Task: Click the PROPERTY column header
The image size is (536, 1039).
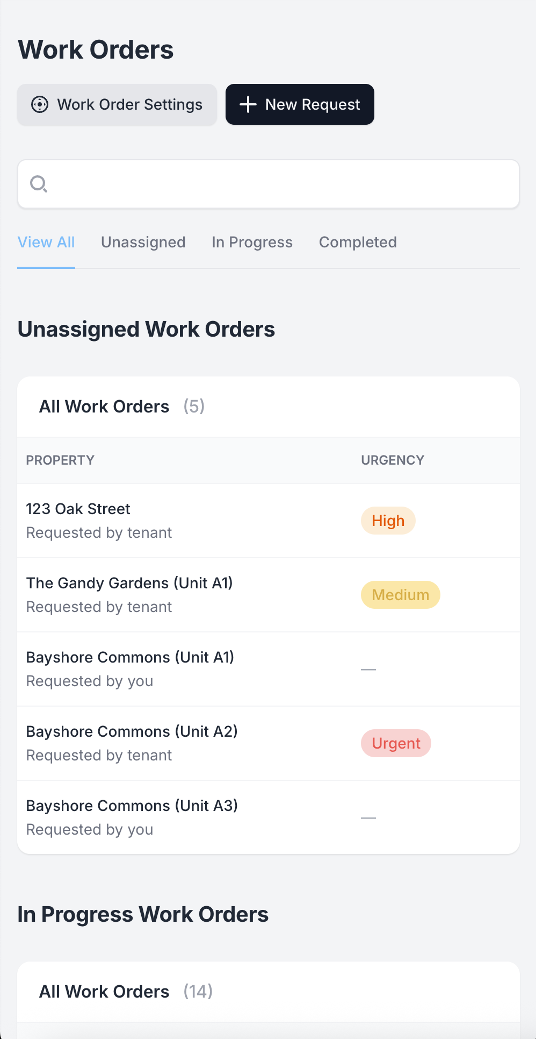Action: pyautogui.click(x=60, y=460)
